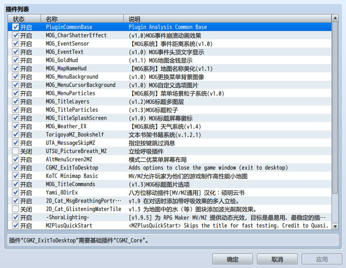The height and width of the screenshot is (268, 346).
Task: Uncheck the MOG_EventText checkbox
Action: click(15, 52)
